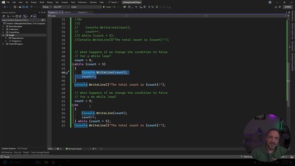Close the Solution Explorer panel
The width and height of the screenshot is (295, 166).
click(45, 12)
